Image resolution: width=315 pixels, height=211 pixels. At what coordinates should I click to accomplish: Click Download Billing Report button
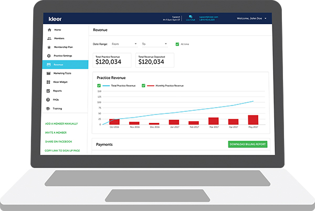pyautogui.click(x=247, y=144)
